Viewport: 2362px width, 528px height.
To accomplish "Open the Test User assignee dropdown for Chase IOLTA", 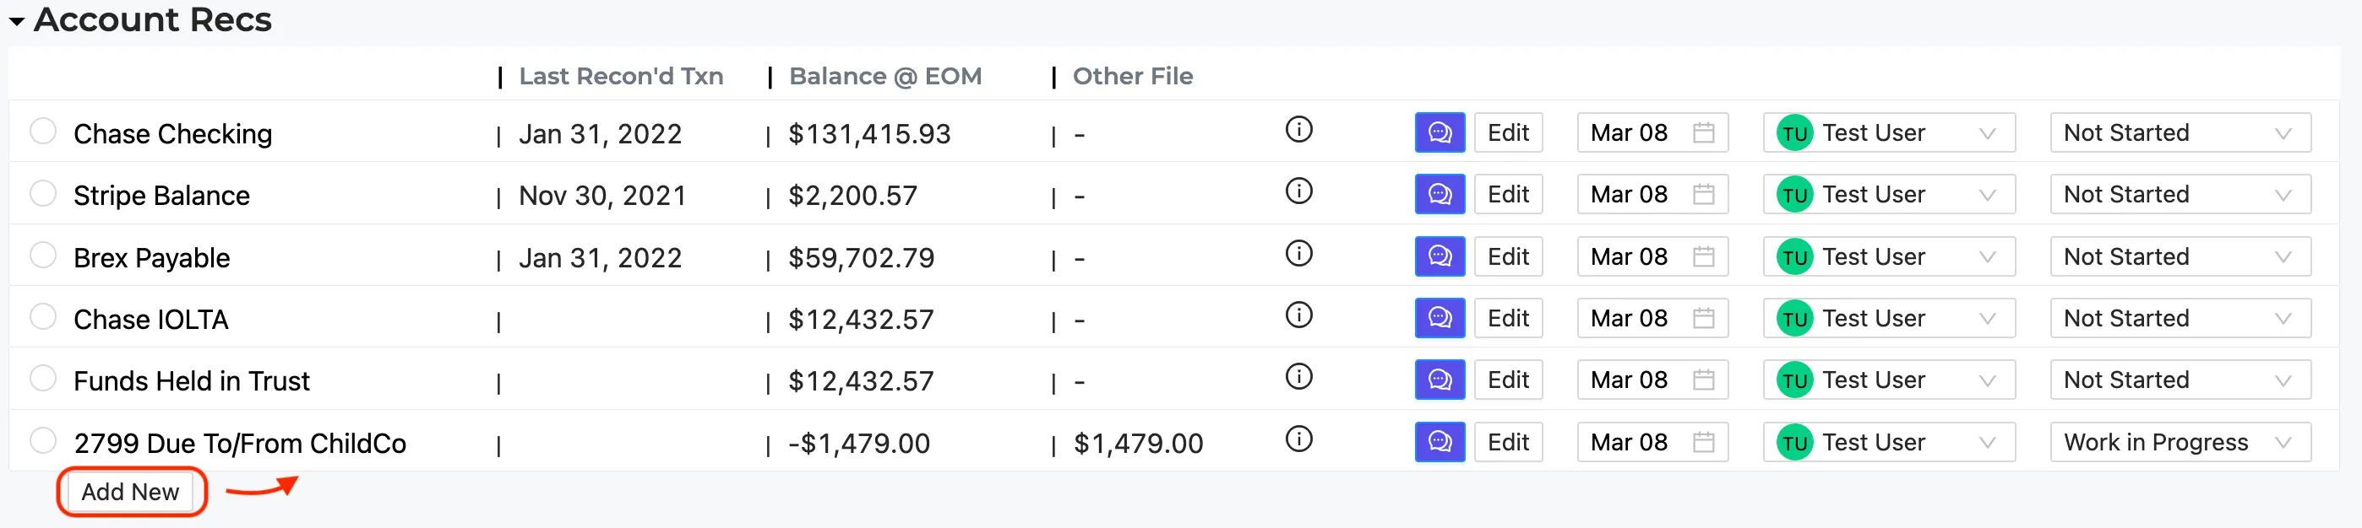I will tap(1888, 319).
